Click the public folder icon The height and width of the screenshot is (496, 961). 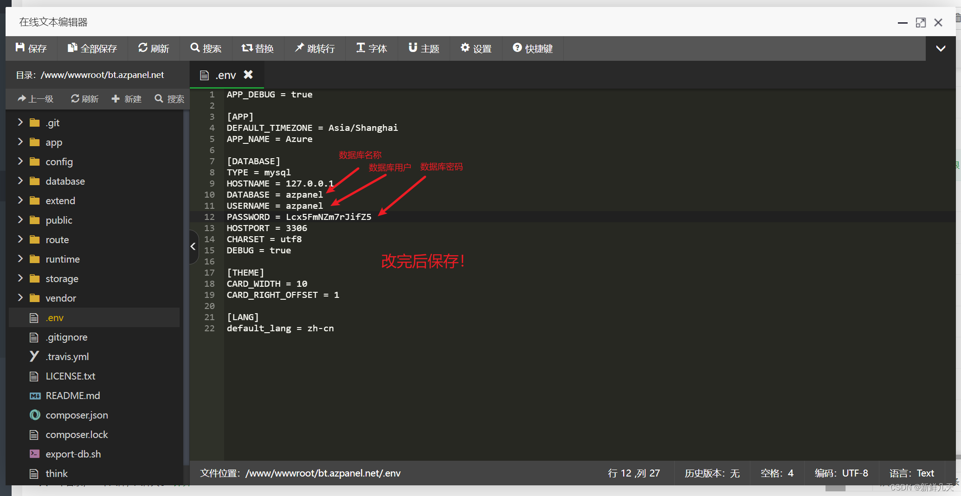tap(34, 220)
